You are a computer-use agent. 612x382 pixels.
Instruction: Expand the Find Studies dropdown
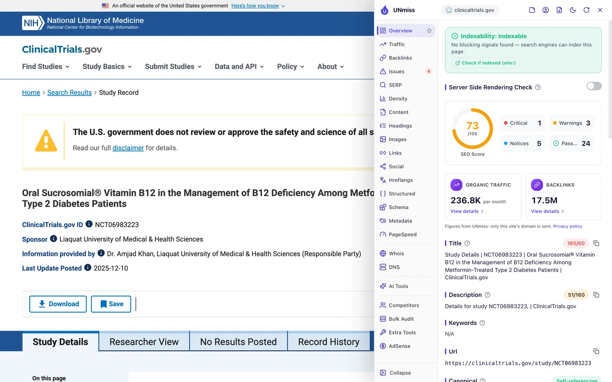coord(46,67)
